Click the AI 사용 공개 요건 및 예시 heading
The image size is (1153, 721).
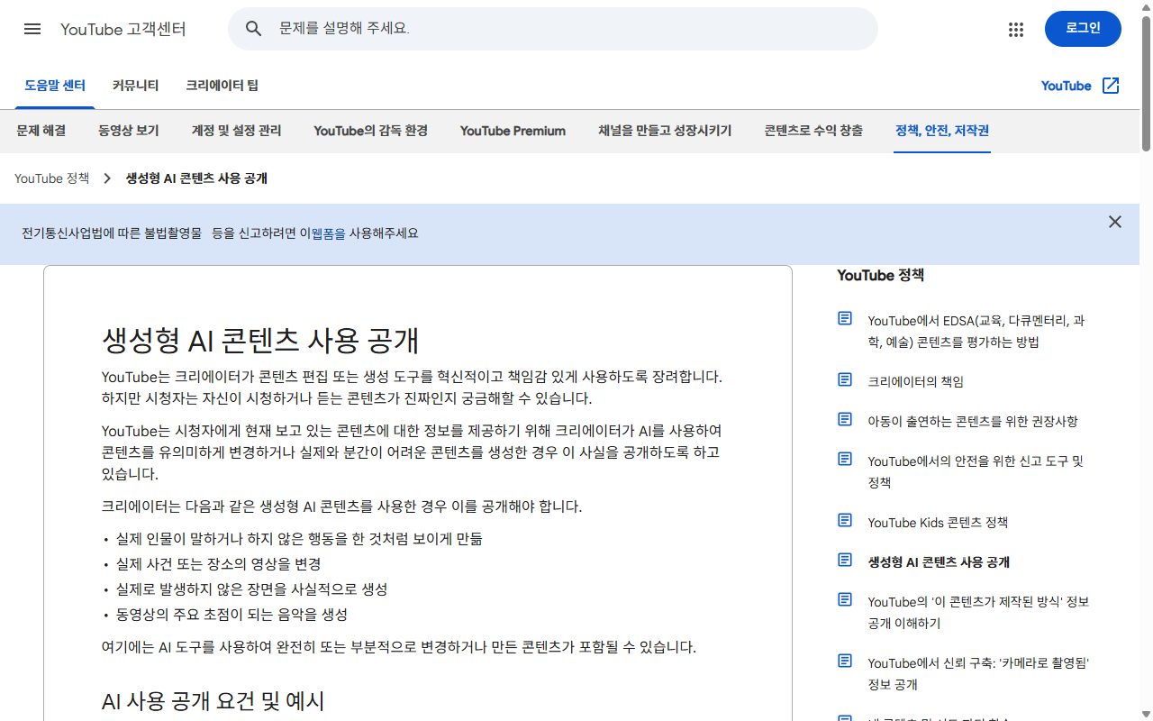(x=213, y=701)
